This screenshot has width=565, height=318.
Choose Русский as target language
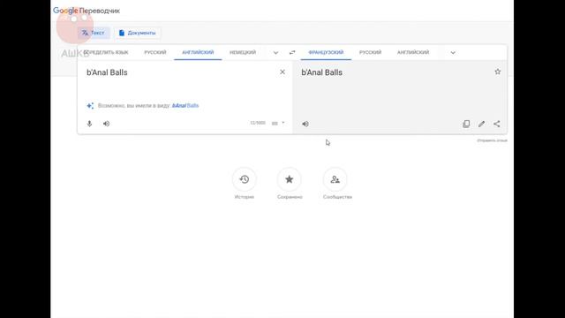point(371,52)
